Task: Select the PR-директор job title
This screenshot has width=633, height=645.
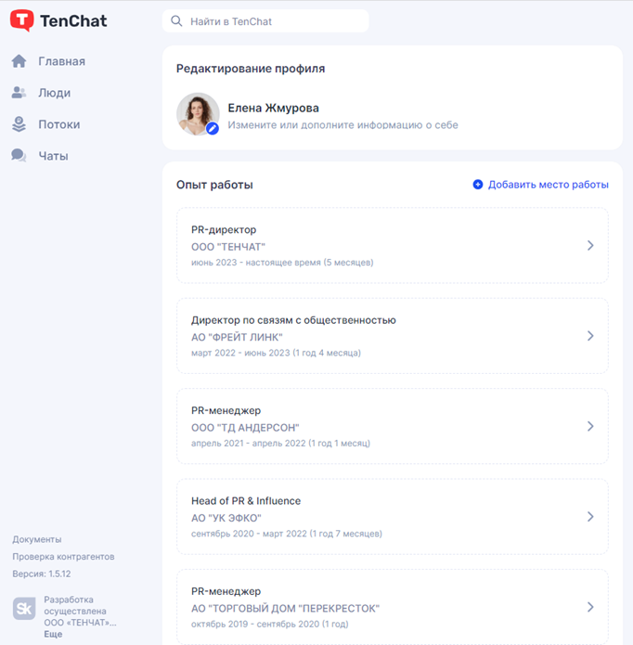Action: click(224, 229)
